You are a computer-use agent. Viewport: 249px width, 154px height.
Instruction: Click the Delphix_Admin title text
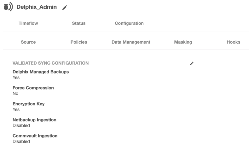pos(37,7)
